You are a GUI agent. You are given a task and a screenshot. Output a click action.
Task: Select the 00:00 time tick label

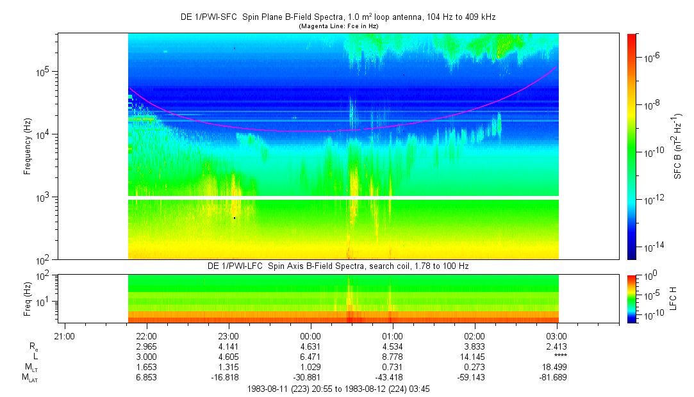pyautogui.click(x=311, y=336)
